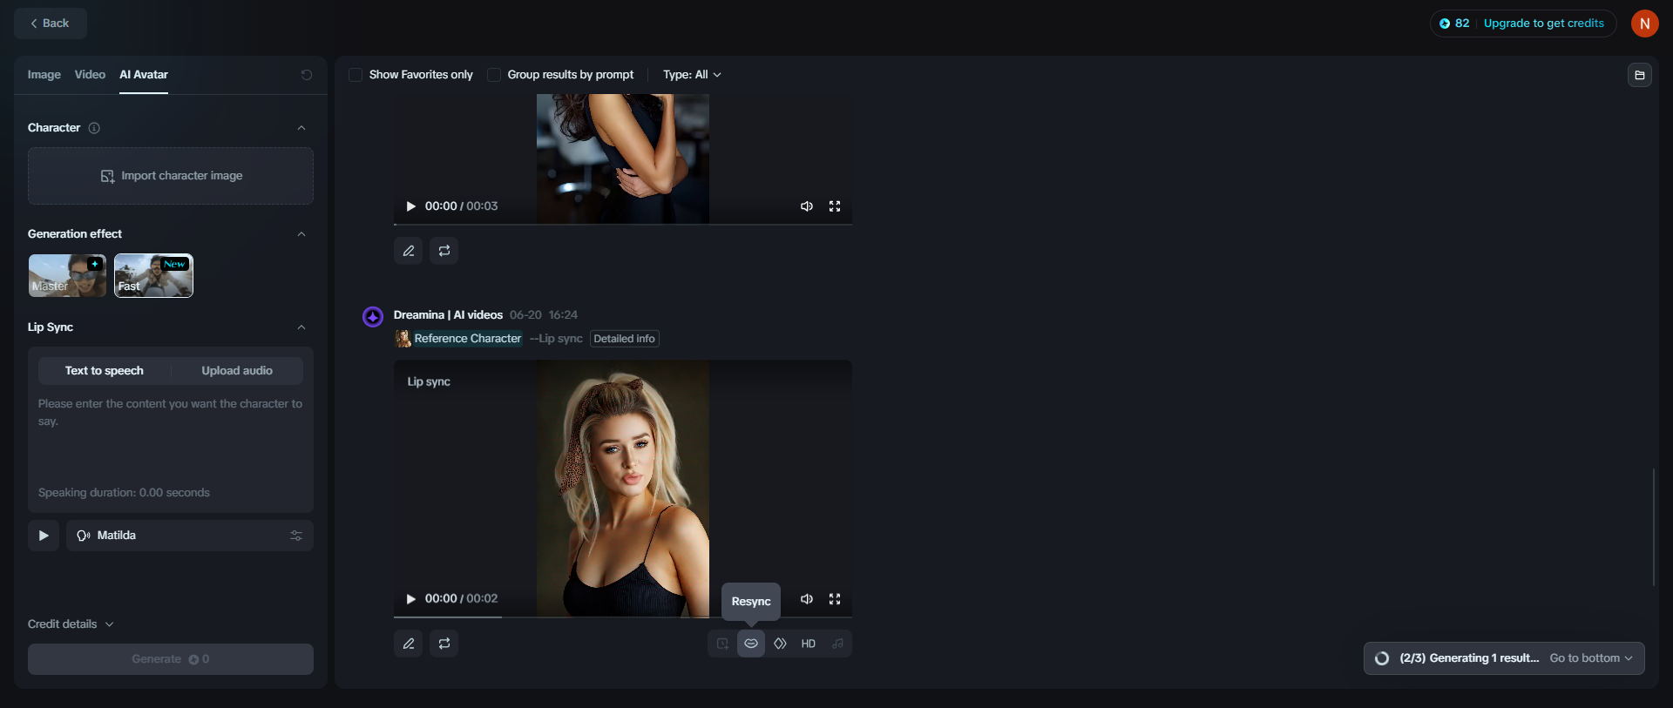Image resolution: width=1673 pixels, height=708 pixels.
Task: Mute the Lip sync video volume
Action: [807, 599]
